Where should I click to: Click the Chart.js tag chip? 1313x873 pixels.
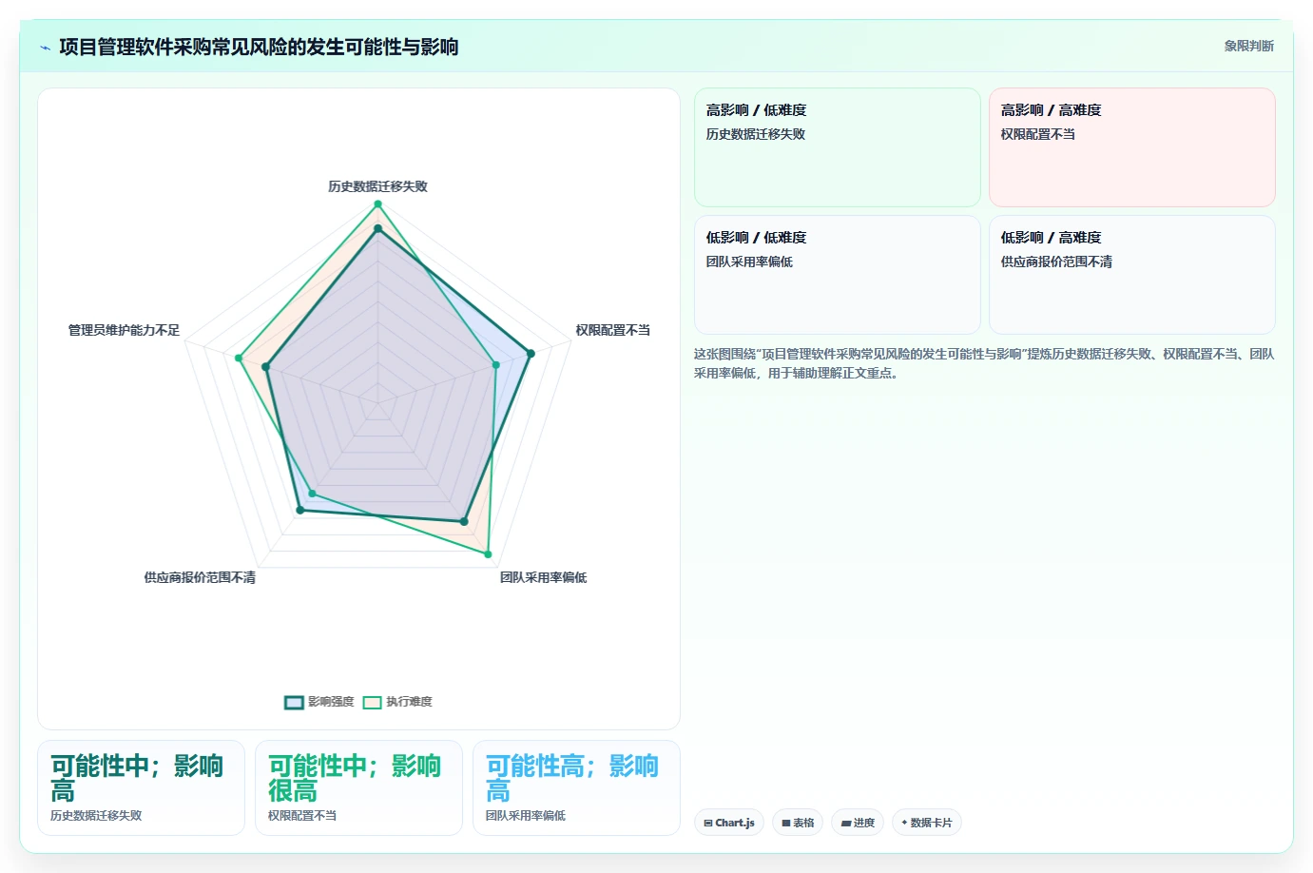tap(729, 823)
